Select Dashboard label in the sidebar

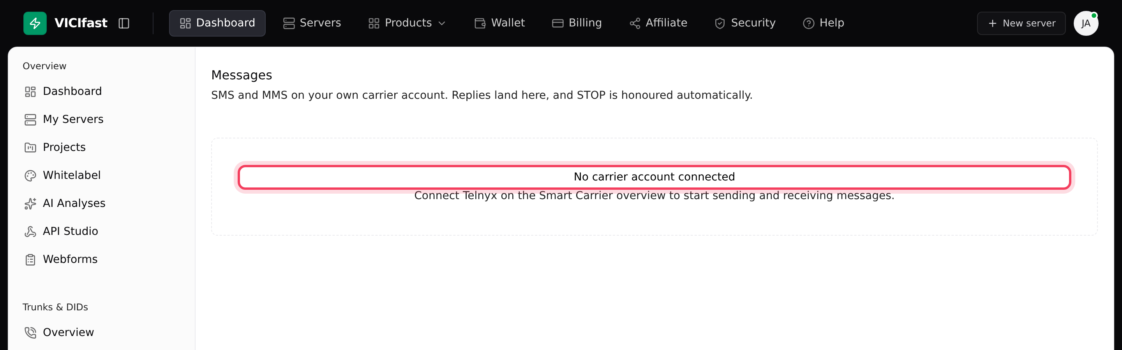72,91
